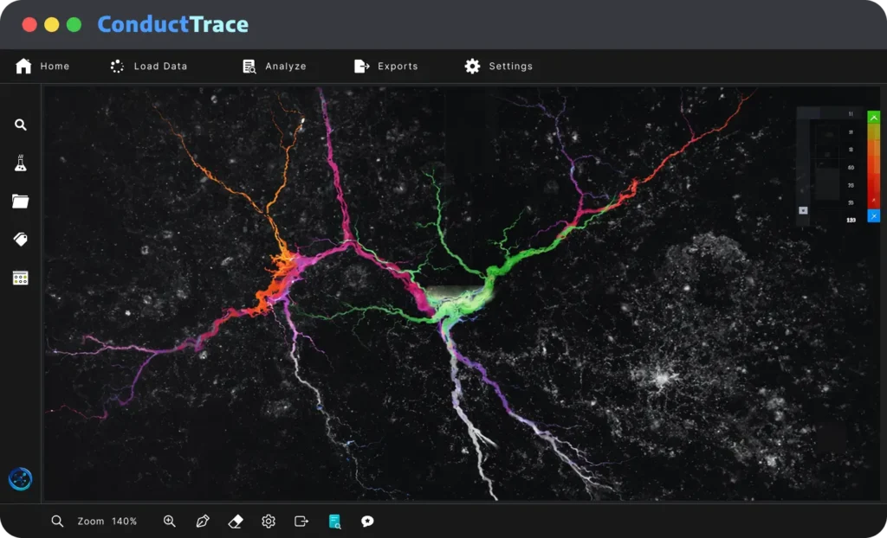The image size is (887, 538).
Task: Select the eraser tool in bottom toolbar
Action: 236,521
